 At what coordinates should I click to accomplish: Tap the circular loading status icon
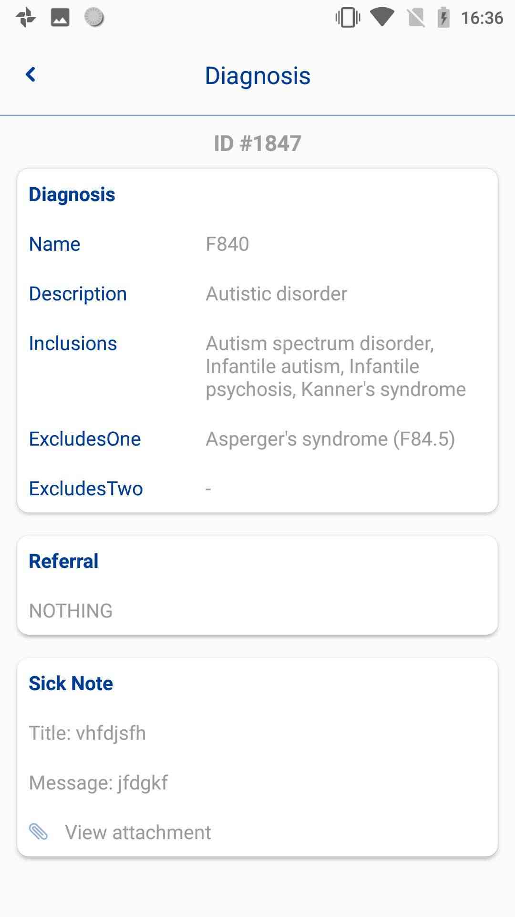(94, 18)
